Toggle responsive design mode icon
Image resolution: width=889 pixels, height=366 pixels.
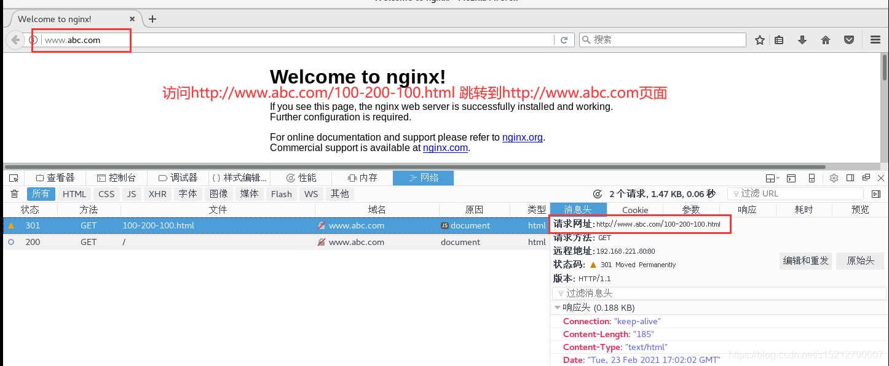tap(812, 178)
